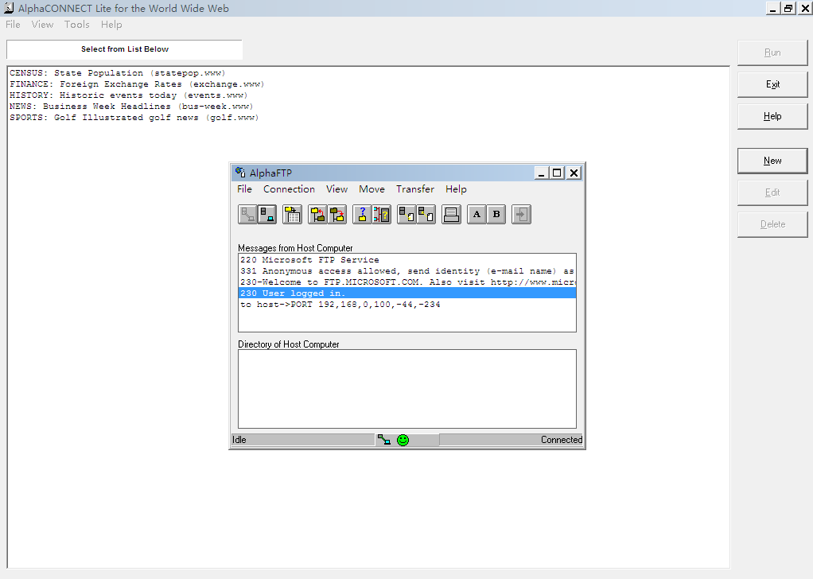This screenshot has height=579, width=813.
Task: Open the Transfer menu in AlphaFTP
Action: tap(415, 189)
